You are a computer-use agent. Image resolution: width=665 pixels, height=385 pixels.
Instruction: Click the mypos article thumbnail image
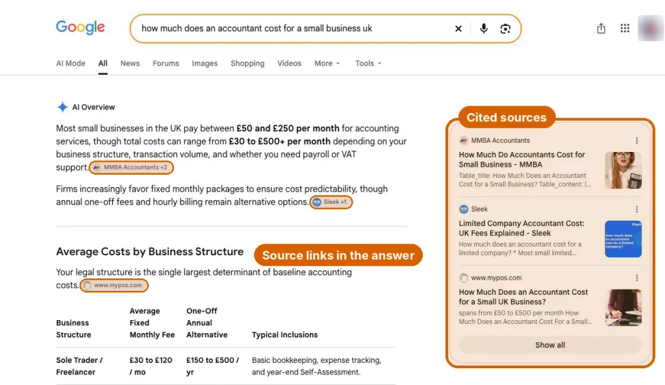(623, 307)
